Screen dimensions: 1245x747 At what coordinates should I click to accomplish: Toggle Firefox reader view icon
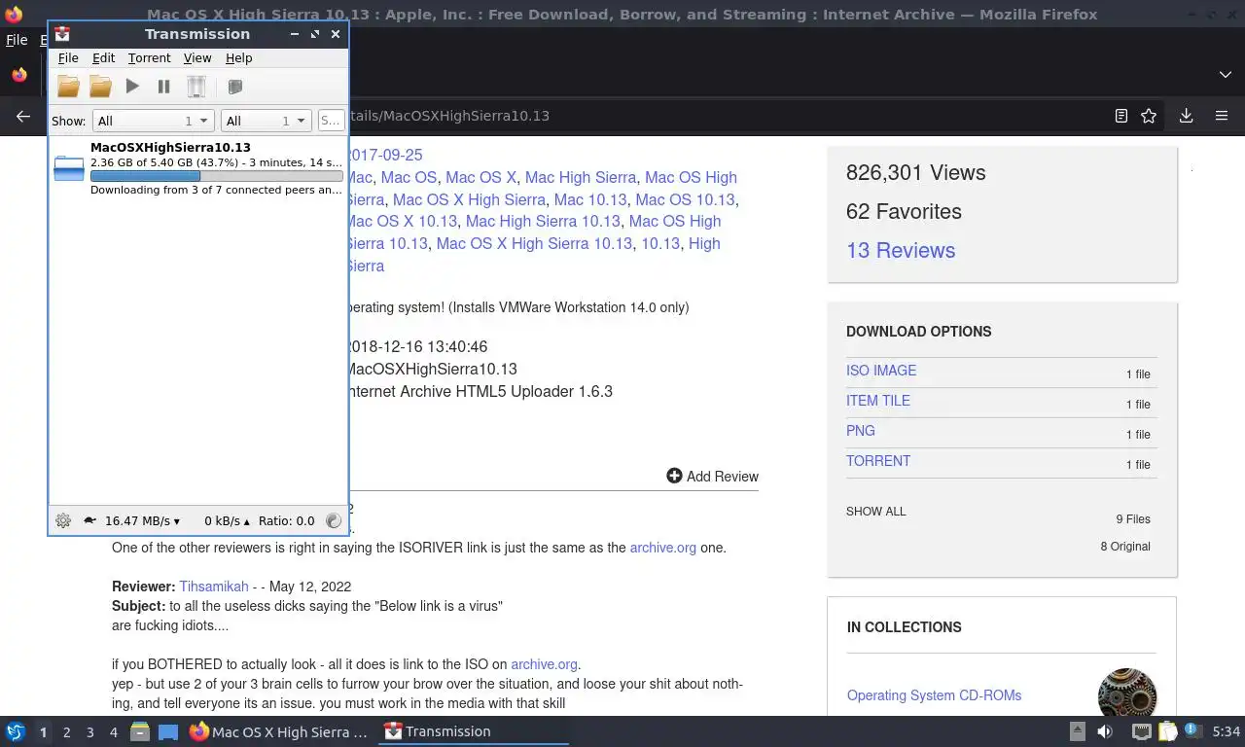pyautogui.click(x=1121, y=116)
